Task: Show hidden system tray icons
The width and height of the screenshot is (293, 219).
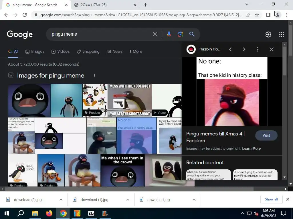Action: [242, 213]
